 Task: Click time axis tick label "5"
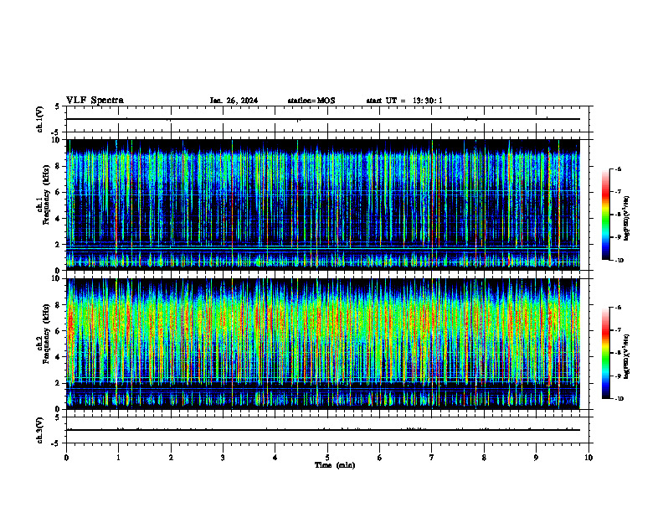pyautogui.click(x=327, y=458)
